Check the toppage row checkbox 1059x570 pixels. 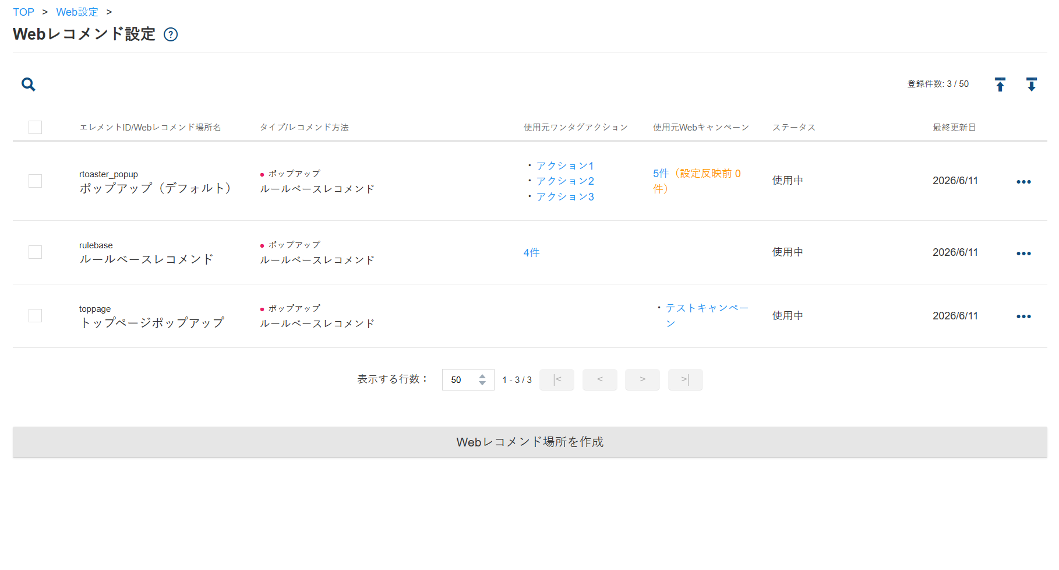(x=35, y=315)
